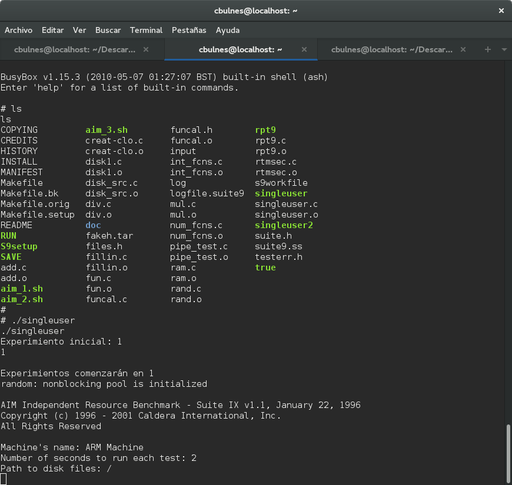Viewport: 512px width, 485px height.
Task: Open the Terminal menu
Action: click(146, 31)
